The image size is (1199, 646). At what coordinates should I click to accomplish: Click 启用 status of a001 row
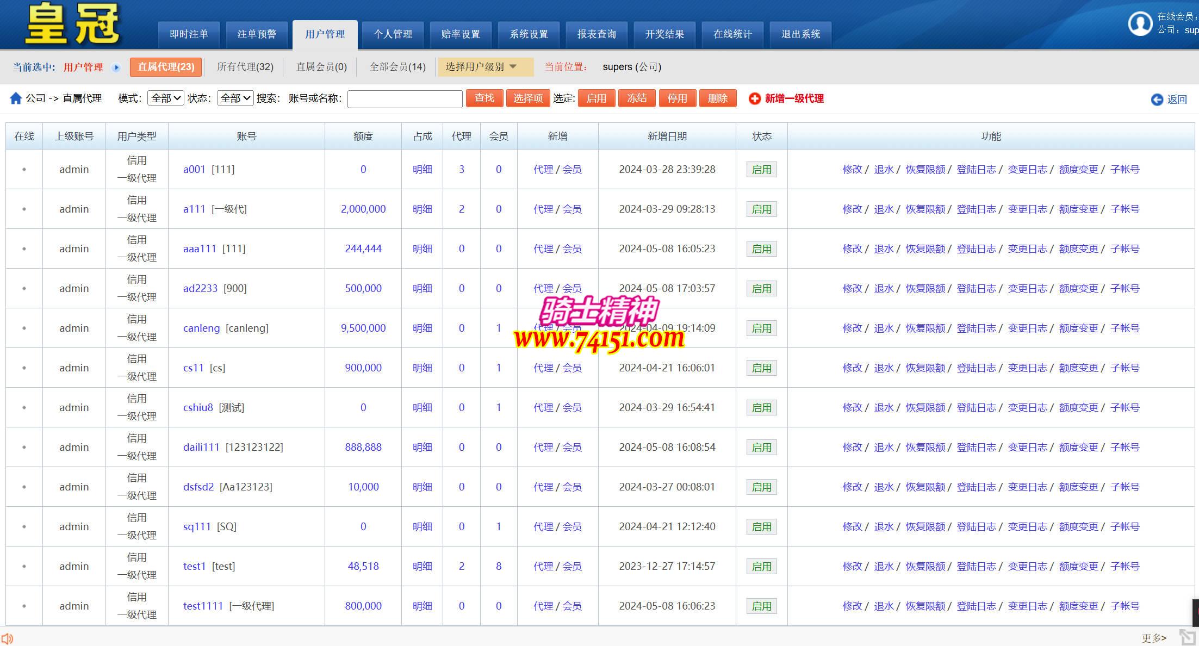point(761,170)
